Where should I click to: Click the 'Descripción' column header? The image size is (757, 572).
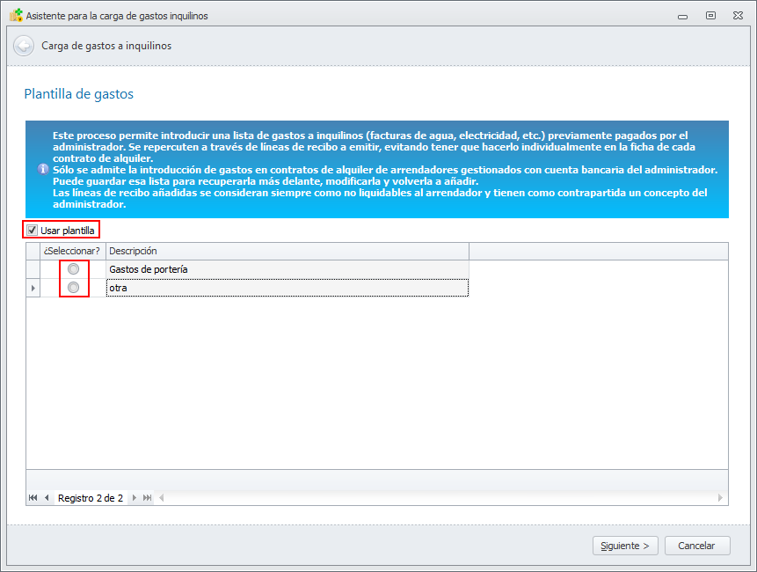[286, 251]
